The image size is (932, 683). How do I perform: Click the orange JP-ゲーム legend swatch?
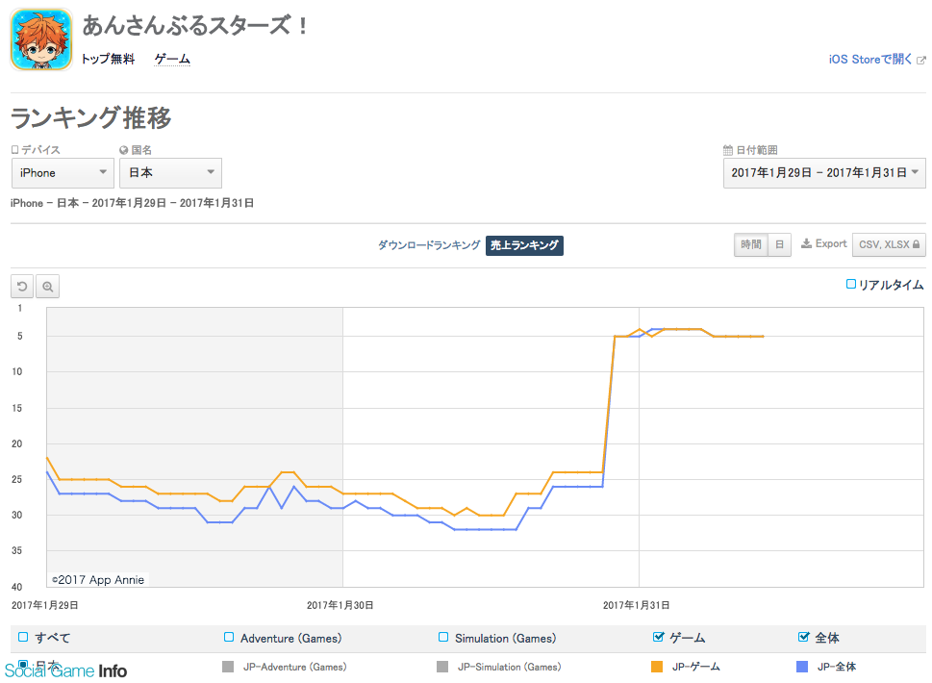point(657,667)
